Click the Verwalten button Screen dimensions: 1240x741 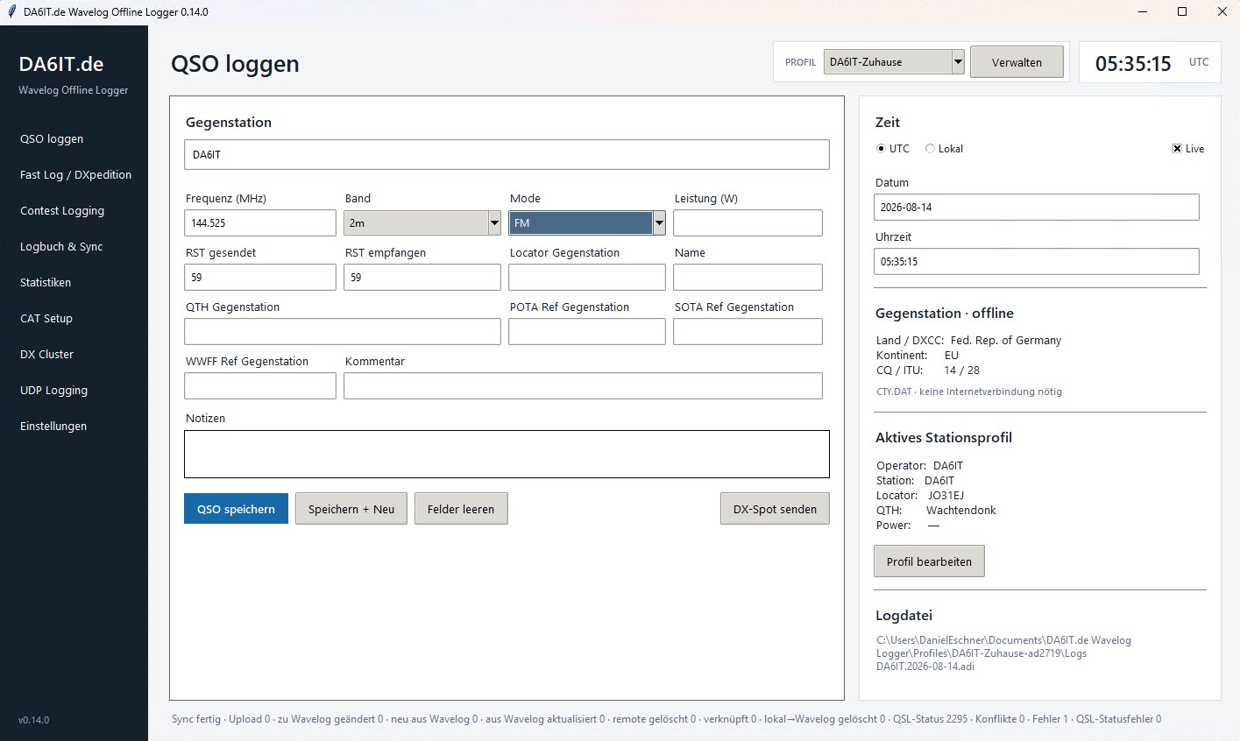pyautogui.click(x=1017, y=62)
